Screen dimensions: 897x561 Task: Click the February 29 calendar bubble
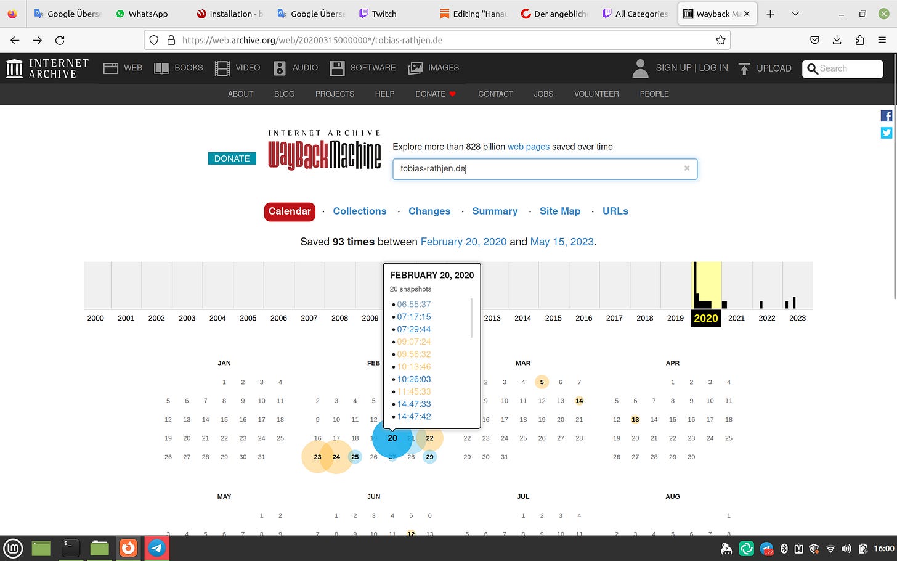coord(430,457)
